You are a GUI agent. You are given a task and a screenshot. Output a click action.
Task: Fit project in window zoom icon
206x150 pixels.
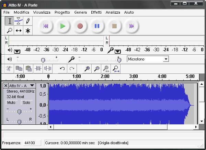116,69
